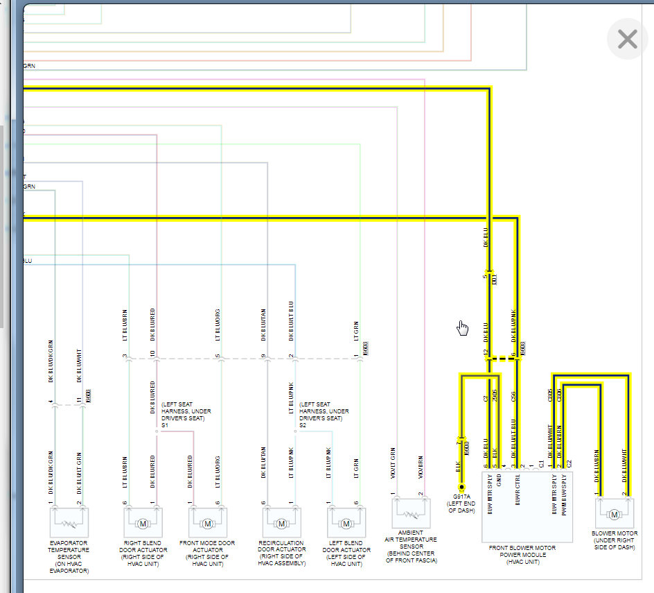Close the wiring diagram with the X button
The width and height of the screenshot is (654, 593).
click(x=627, y=39)
